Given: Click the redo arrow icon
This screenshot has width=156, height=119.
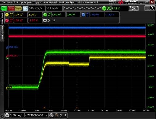Looking at the screenshot, I should (x=136, y=8).
